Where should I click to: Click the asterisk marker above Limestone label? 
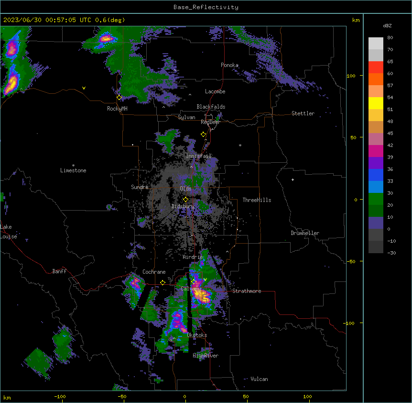(x=73, y=166)
